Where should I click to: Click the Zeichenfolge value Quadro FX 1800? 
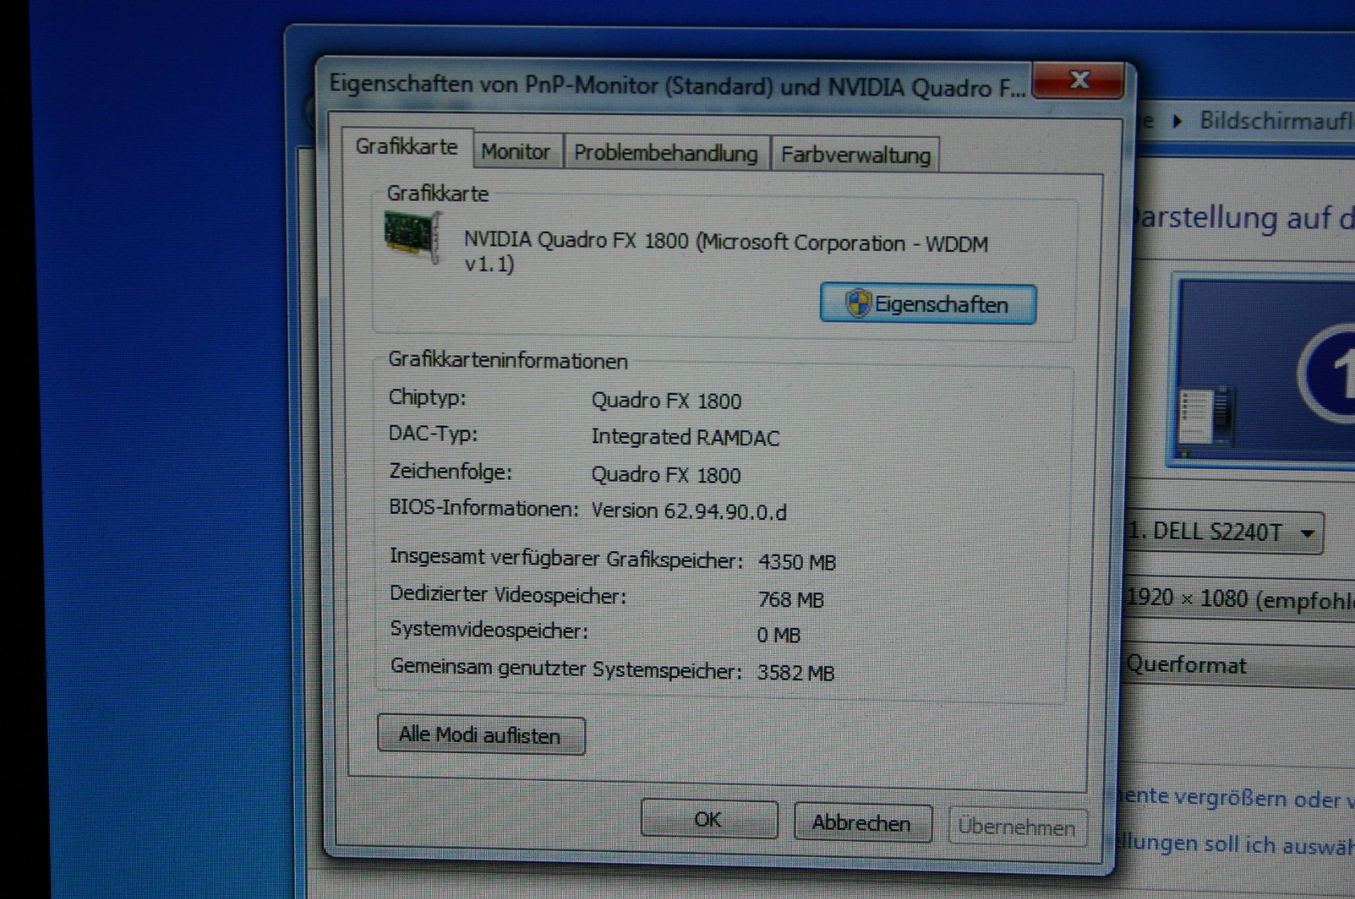pyautogui.click(x=666, y=475)
